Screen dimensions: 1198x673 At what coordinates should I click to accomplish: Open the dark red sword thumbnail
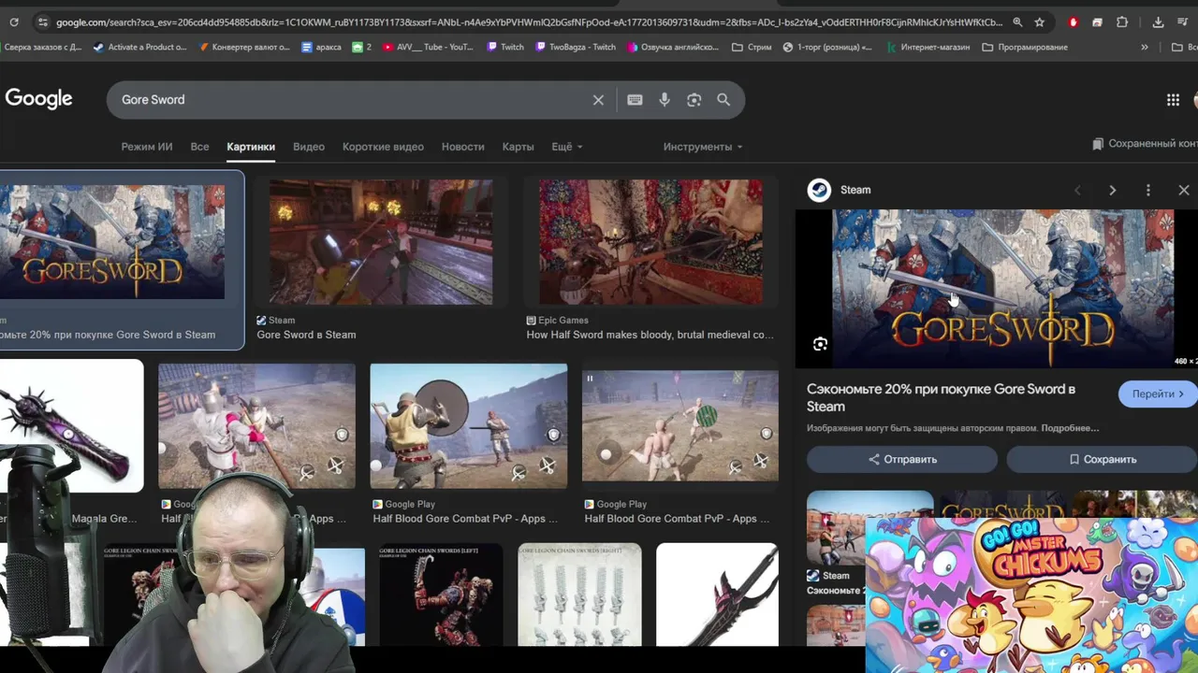pos(717,595)
